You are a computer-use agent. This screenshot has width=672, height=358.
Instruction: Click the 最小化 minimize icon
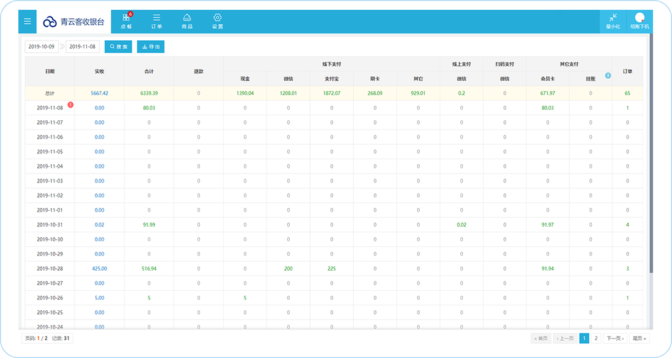pyautogui.click(x=613, y=21)
